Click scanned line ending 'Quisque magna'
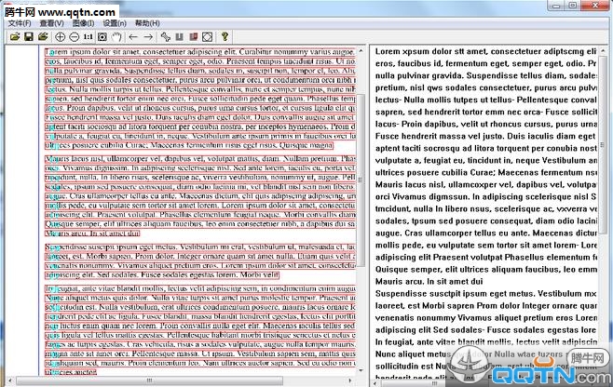This screenshot has width=613, height=387. tap(189, 145)
